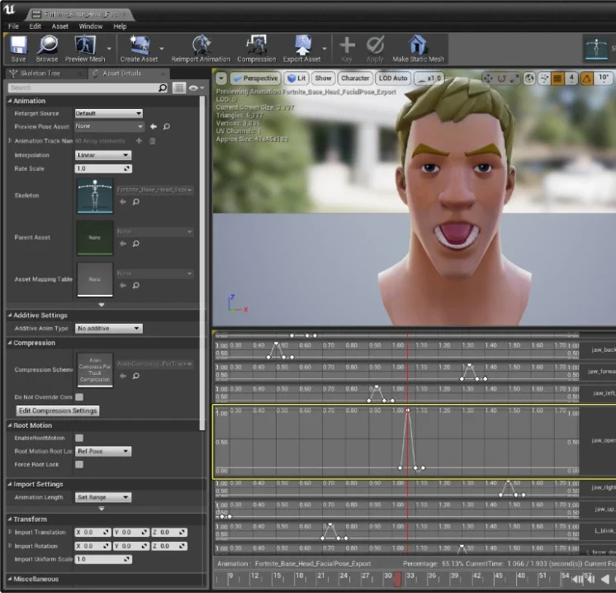Use selected asset arrow for Preview Pose Asset
The image size is (616, 593).
[154, 126]
